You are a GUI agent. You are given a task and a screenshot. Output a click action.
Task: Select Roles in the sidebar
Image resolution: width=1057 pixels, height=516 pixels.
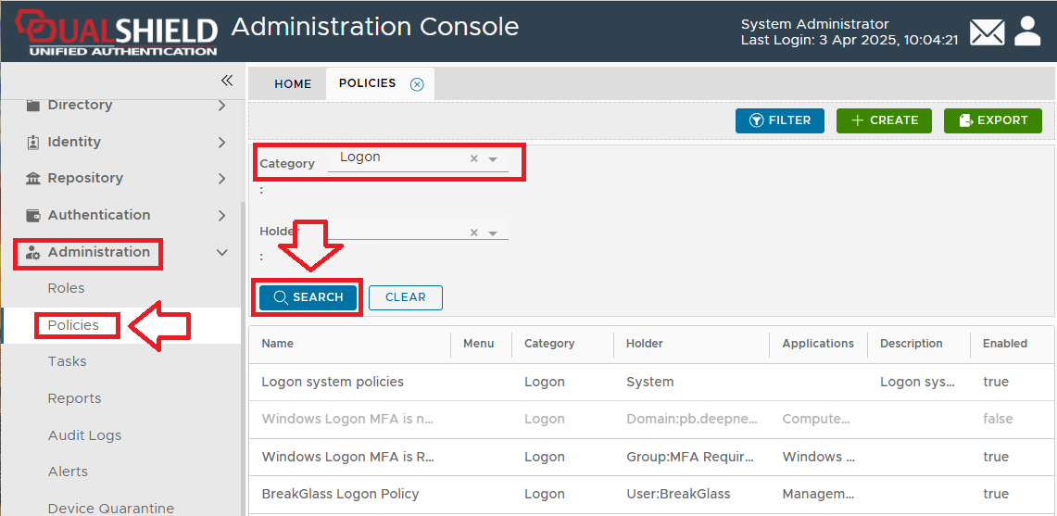[66, 288]
